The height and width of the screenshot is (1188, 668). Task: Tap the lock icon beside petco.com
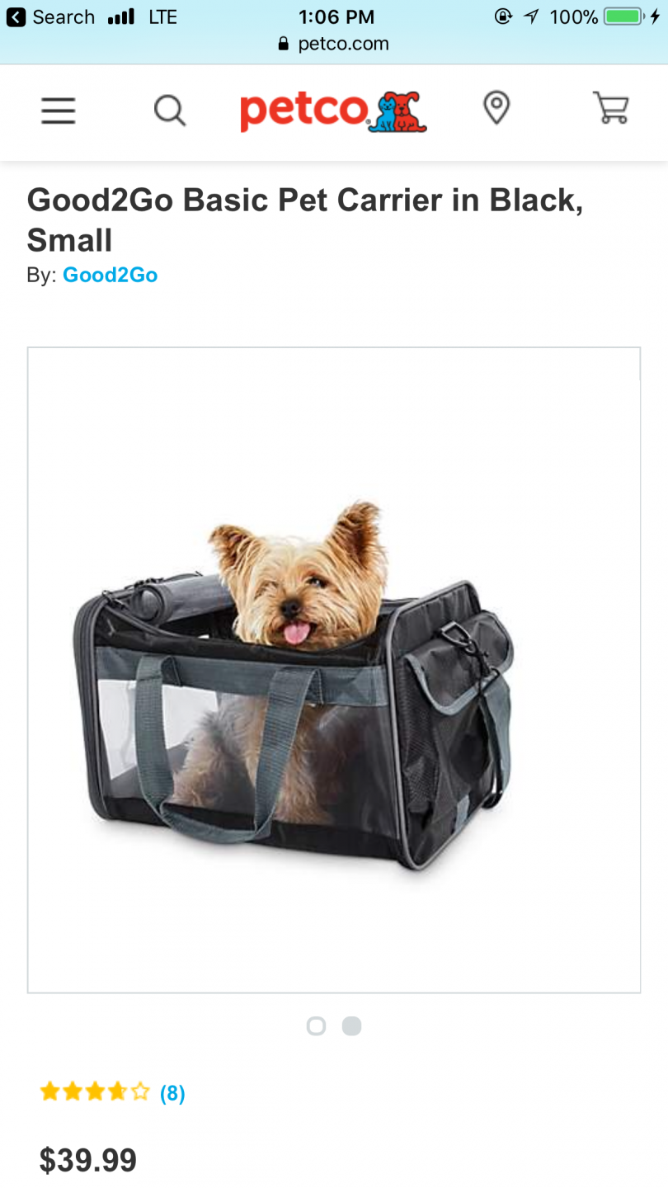285,44
